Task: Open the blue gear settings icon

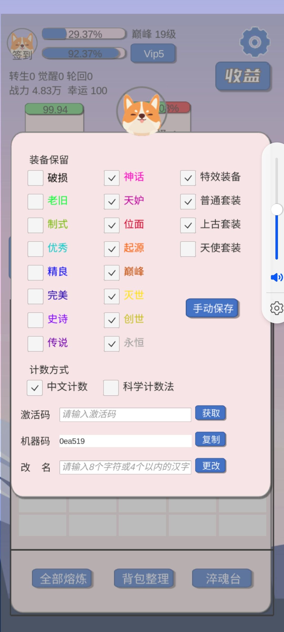Action: click(255, 42)
